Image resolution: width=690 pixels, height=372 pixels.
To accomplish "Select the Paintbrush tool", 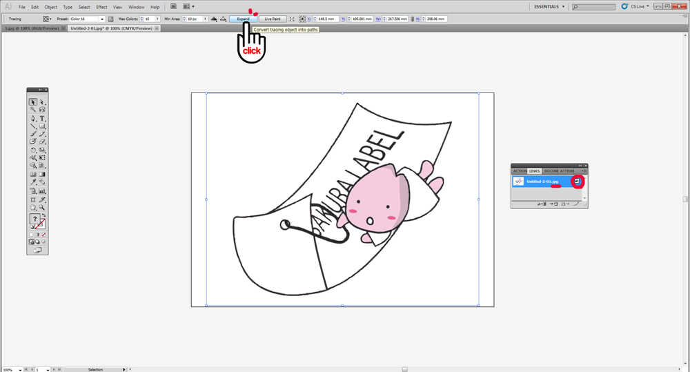I will pos(33,134).
